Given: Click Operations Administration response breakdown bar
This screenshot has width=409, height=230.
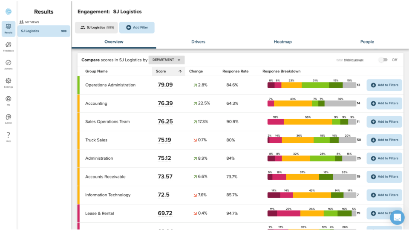Looking at the screenshot, I should [x=312, y=85].
